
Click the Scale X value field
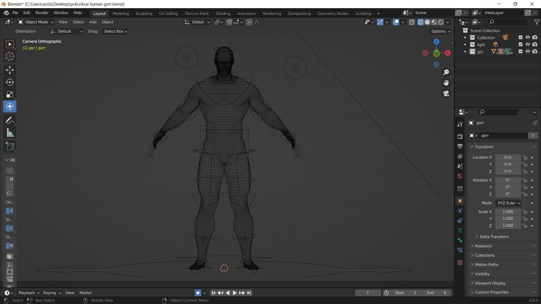click(508, 212)
